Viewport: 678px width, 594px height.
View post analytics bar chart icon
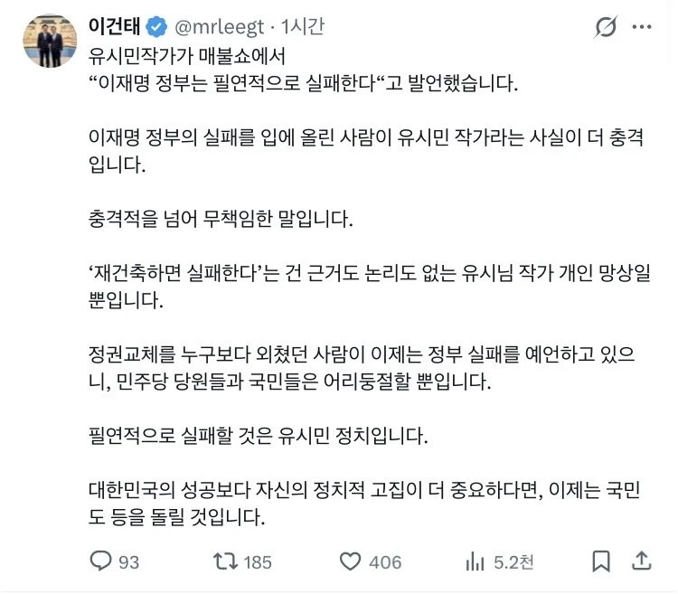point(475,561)
